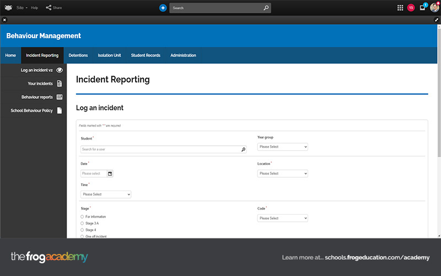The width and height of the screenshot is (441, 276).
Task: Open the Student Records tab
Action: click(x=146, y=55)
